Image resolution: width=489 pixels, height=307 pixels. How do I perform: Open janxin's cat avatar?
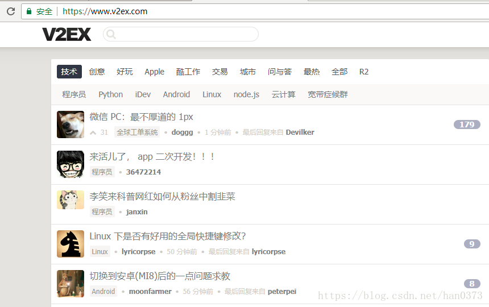(x=71, y=200)
